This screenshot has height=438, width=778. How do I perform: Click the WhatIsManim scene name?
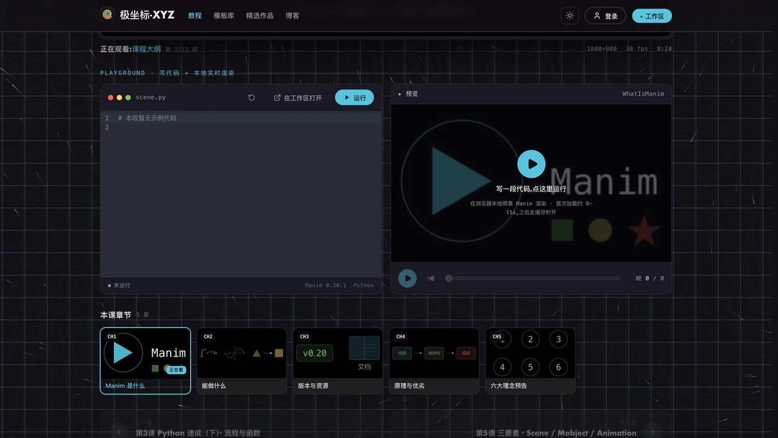[x=643, y=94]
